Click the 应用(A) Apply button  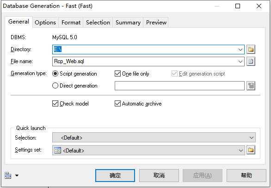203,176
